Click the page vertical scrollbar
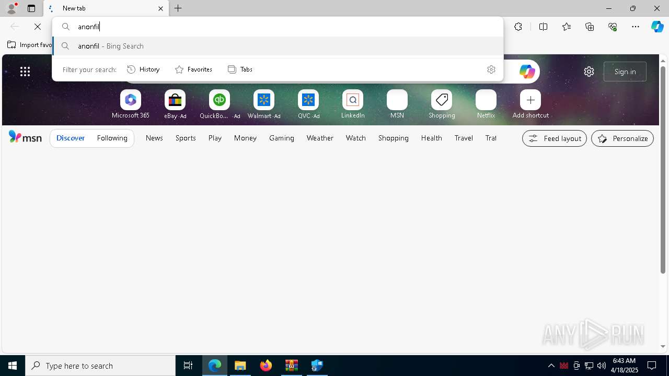The image size is (669, 376). (663, 170)
